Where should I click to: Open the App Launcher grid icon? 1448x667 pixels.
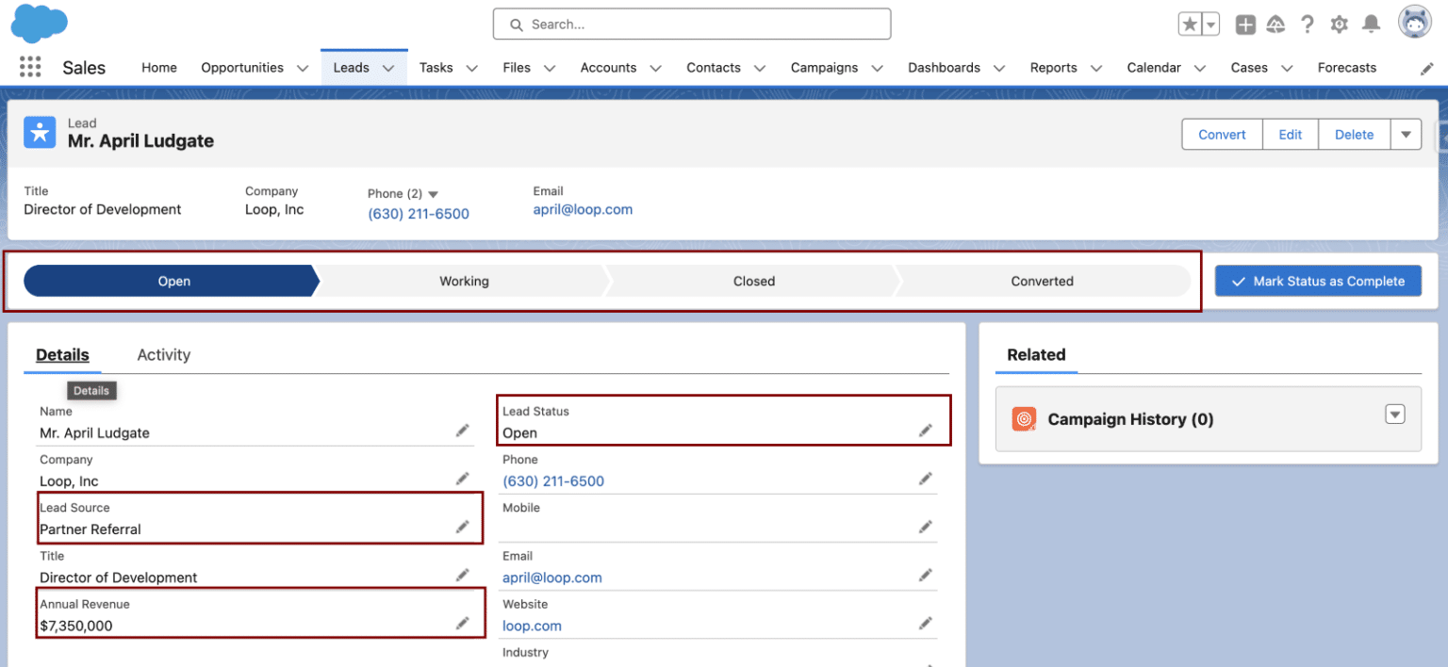pyautogui.click(x=30, y=67)
